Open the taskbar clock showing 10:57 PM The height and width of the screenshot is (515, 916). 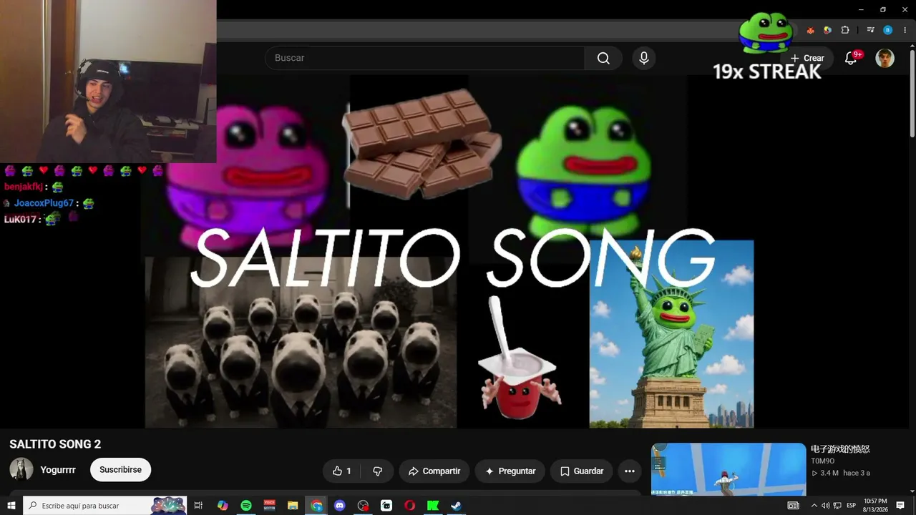[x=875, y=506]
